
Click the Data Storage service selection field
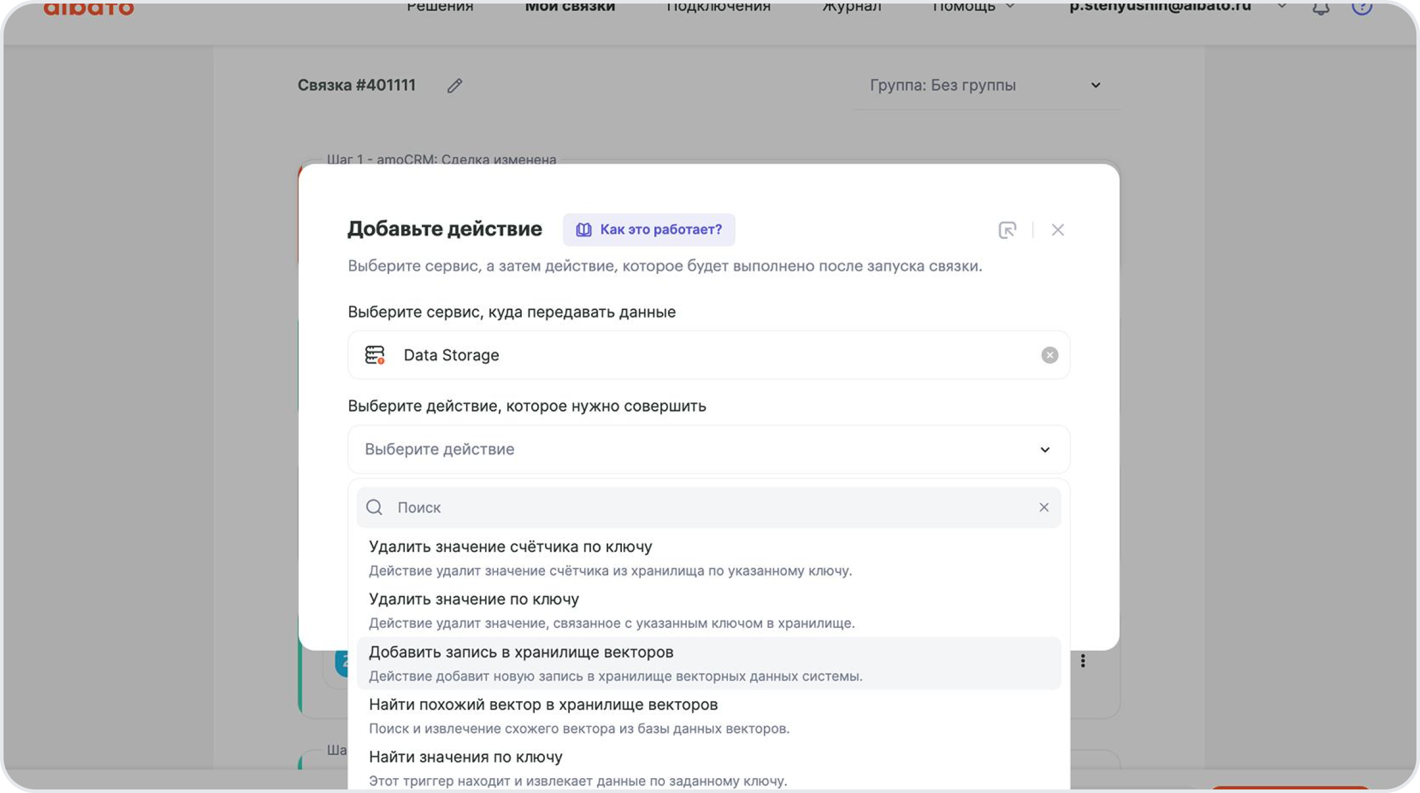709,355
